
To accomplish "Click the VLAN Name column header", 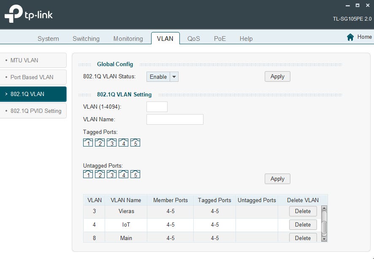I will [x=126, y=200].
